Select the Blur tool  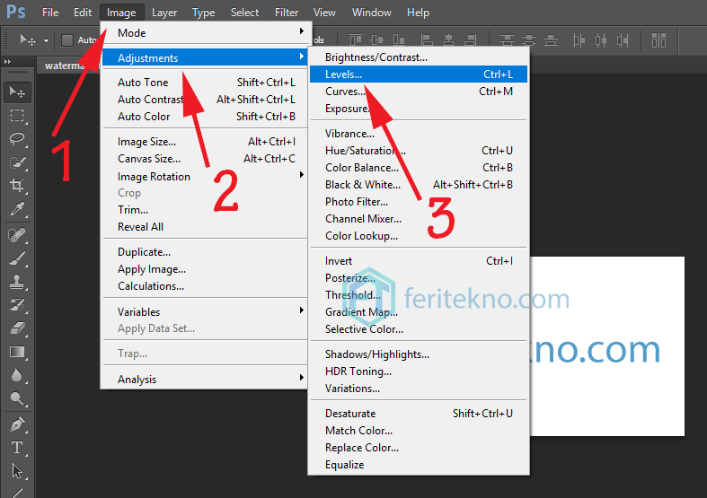tap(17, 375)
